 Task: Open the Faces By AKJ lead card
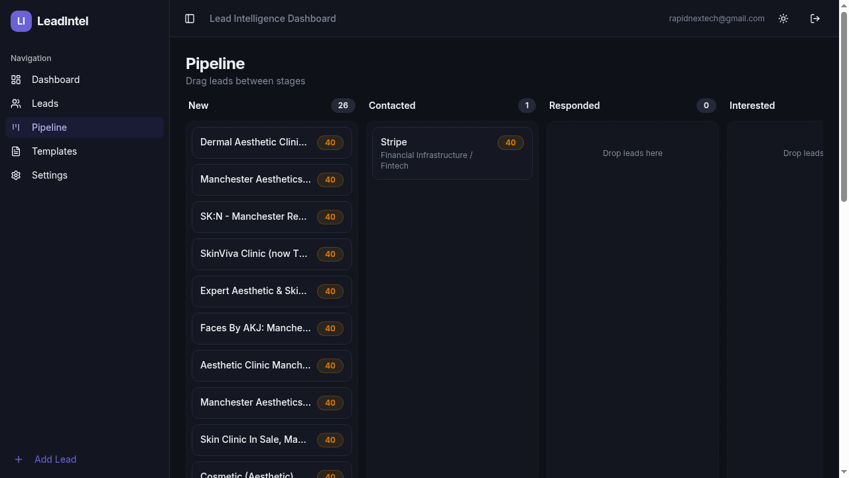pos(272,328)
